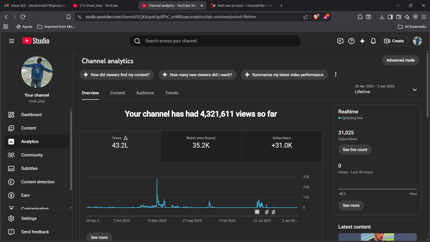Click the 9+ videos marker on chart timeline
The height and width of the screenshot is (242, 430).
(x=257, y=212)
